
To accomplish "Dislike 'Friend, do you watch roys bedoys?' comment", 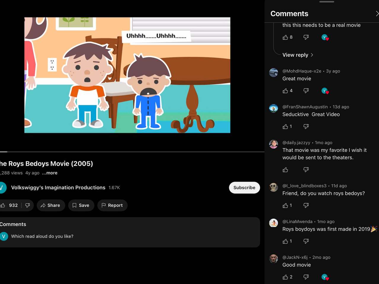I will [x=306, y=205].
